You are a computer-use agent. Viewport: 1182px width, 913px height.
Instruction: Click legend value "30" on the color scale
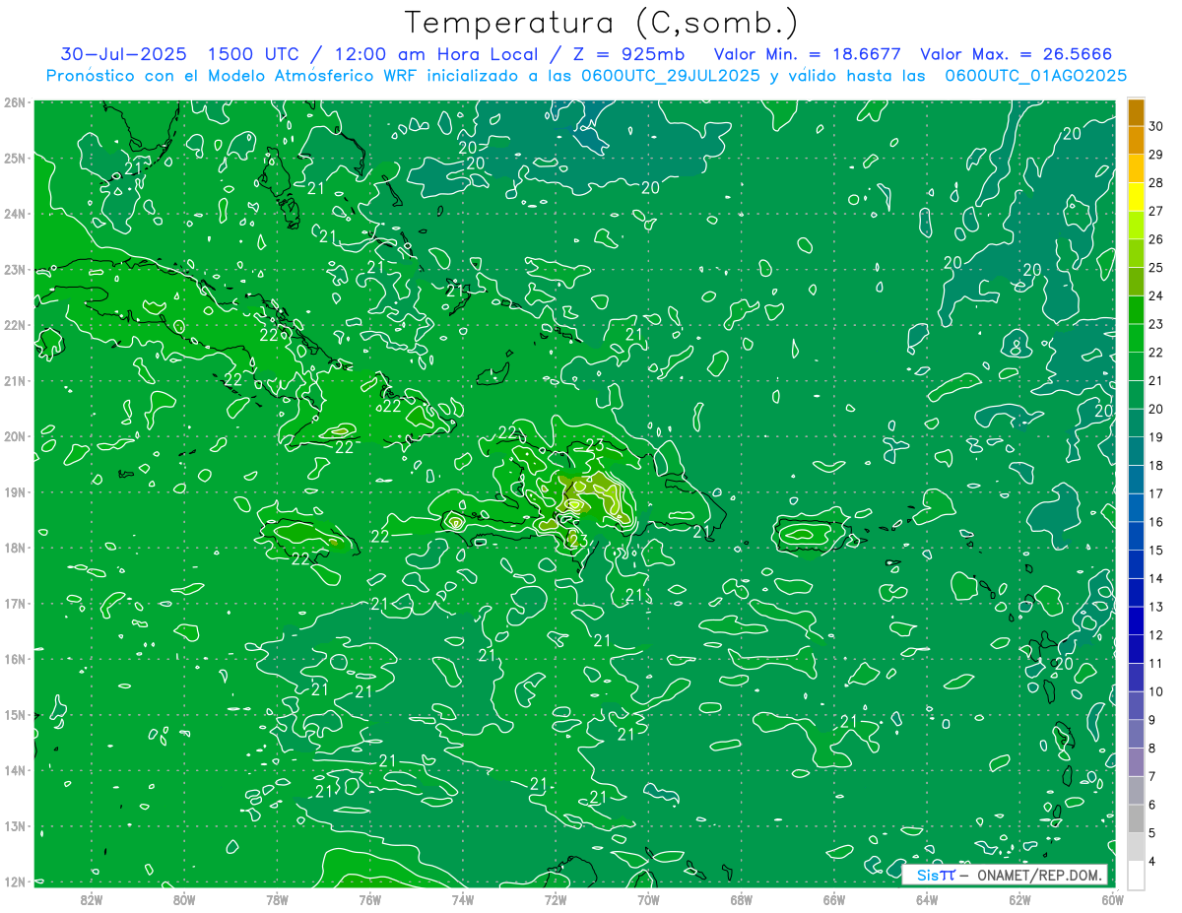click(x=1156, y=126)
